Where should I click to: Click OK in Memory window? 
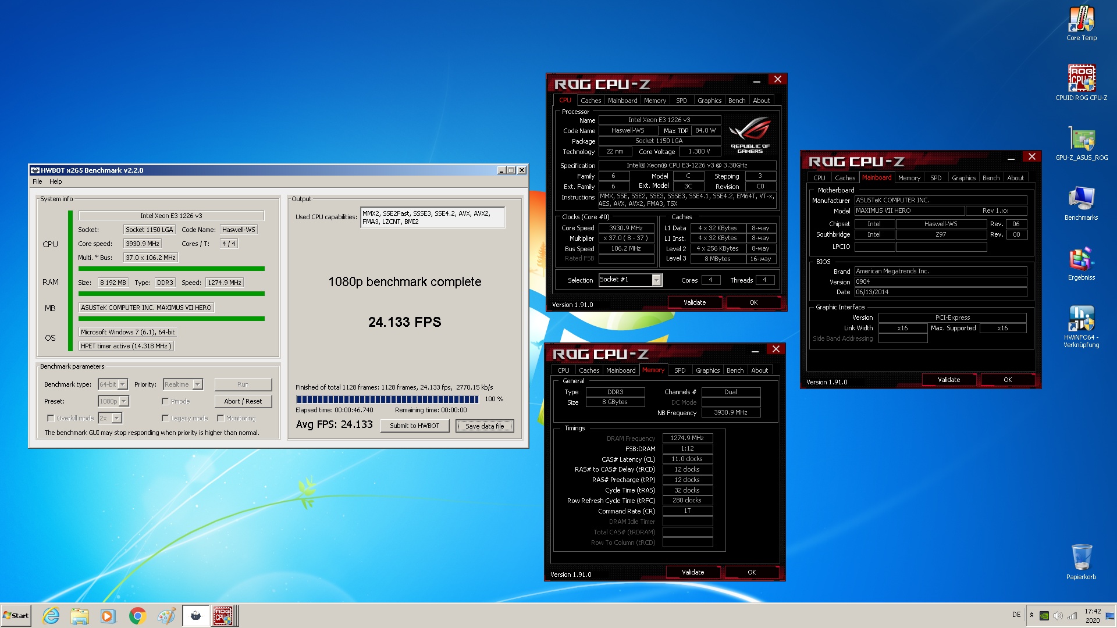pyautogui.click(x=752, y=572)
